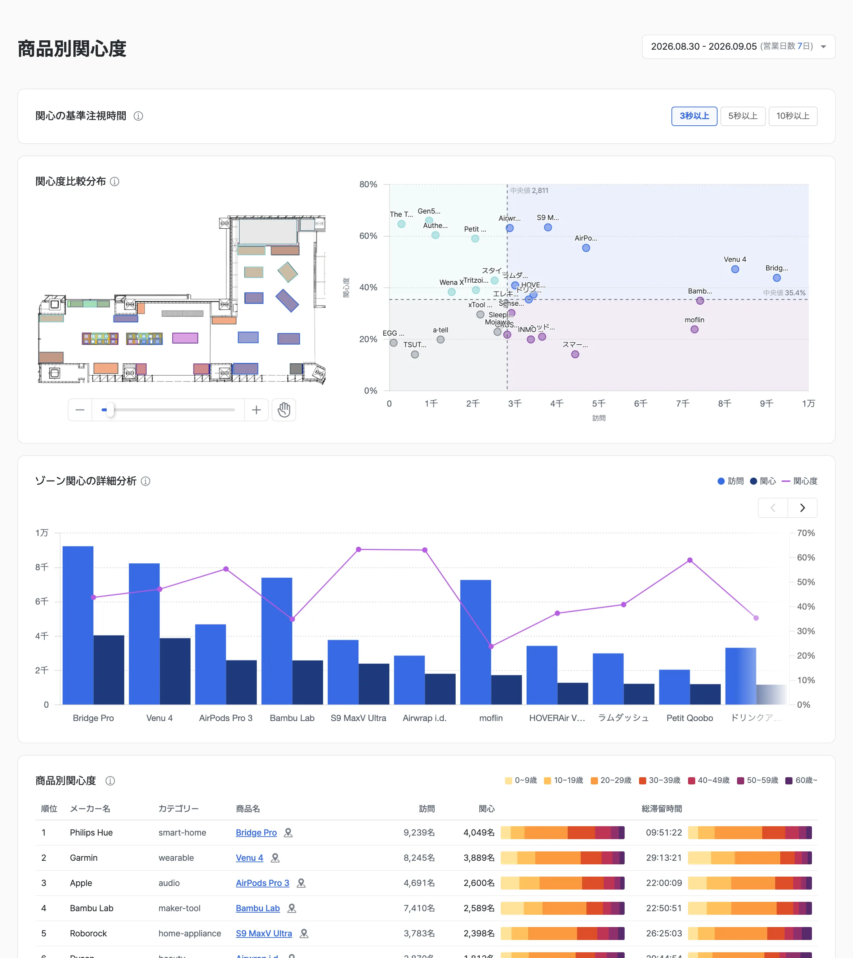
Task: Activate the hand pan tool
Action: 284,410
